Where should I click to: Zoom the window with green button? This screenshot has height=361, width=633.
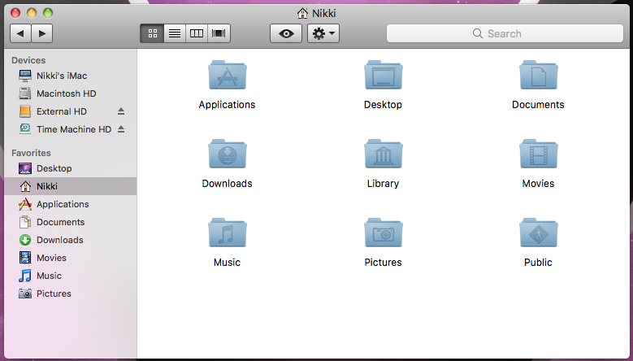click(x=48, y=13)
